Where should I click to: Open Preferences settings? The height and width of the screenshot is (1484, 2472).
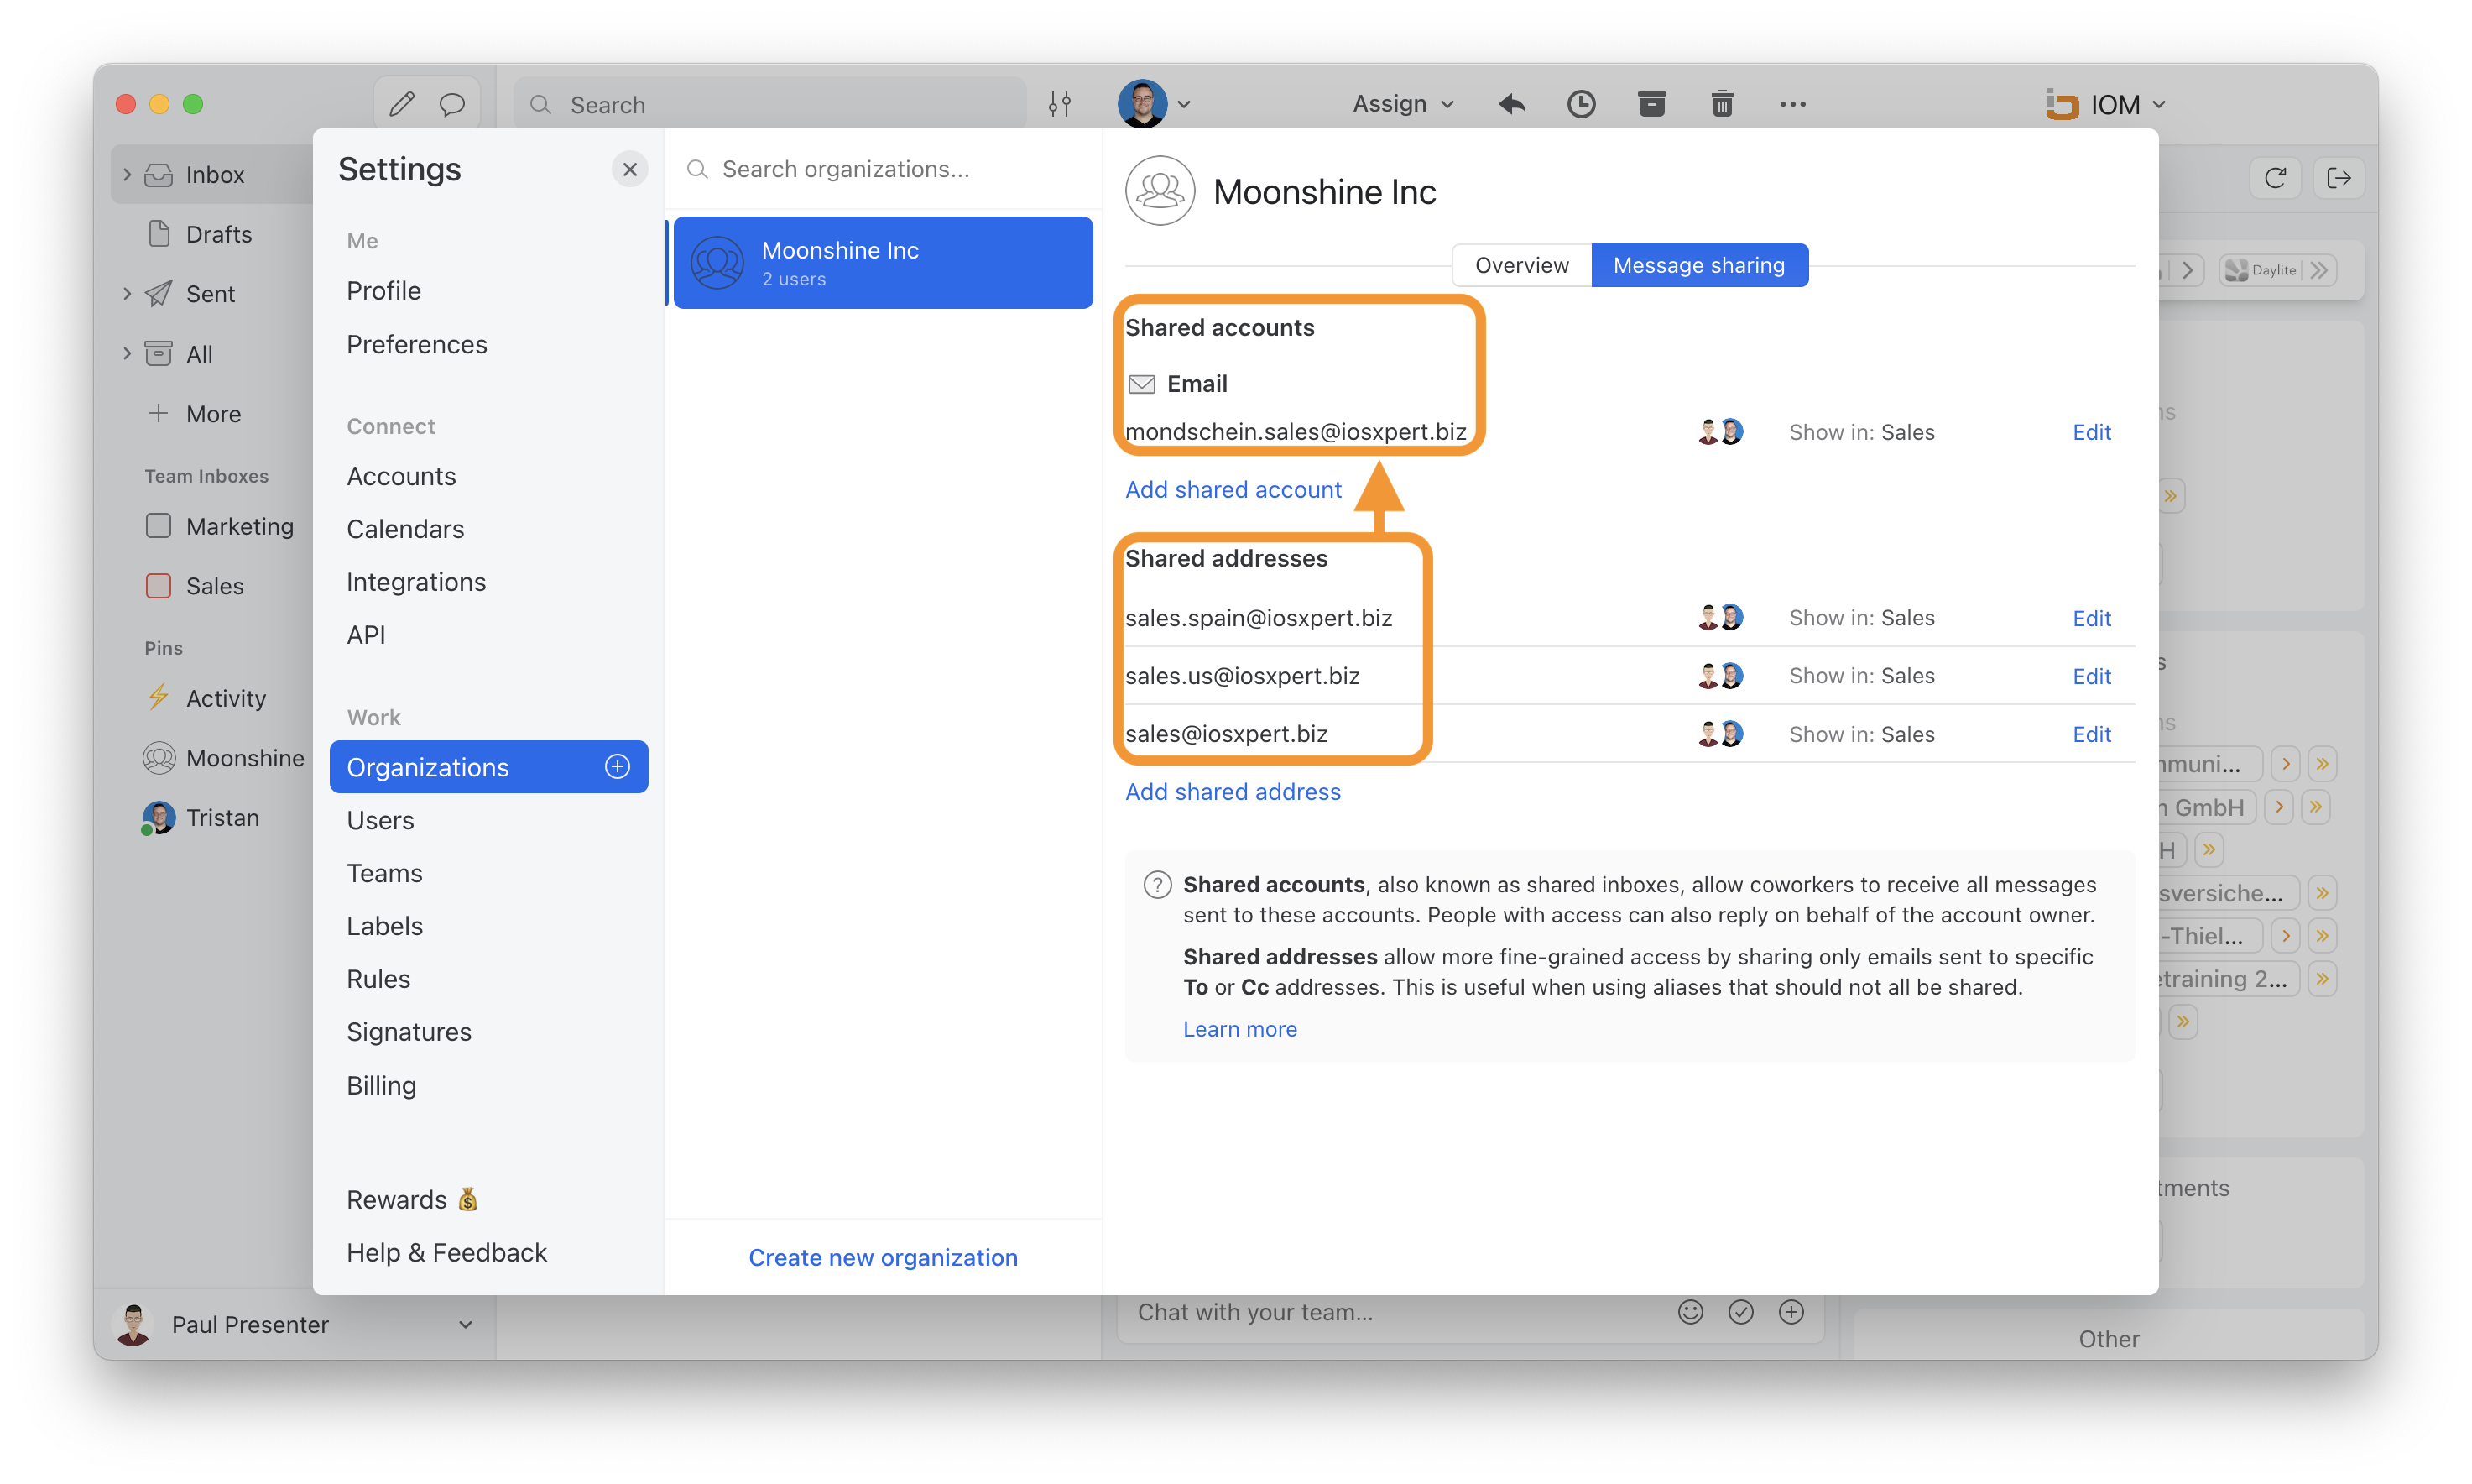pos(417,344)
